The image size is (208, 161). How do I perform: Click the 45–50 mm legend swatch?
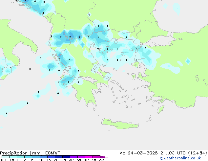pyautogui.click(x=96, y=157)
